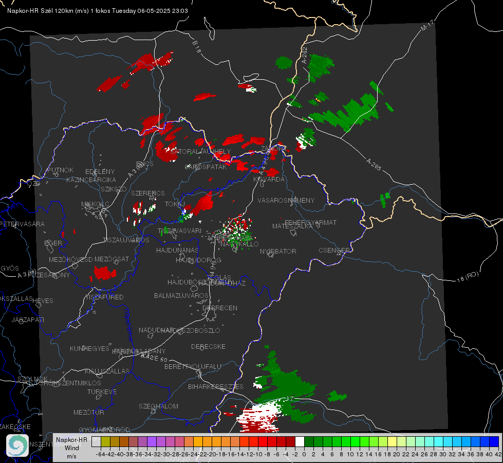The height and width of the screenshot is (463, 503).
Task: Click the PÉTERVÁSÁRA label
Action: (x=23, y=224)
